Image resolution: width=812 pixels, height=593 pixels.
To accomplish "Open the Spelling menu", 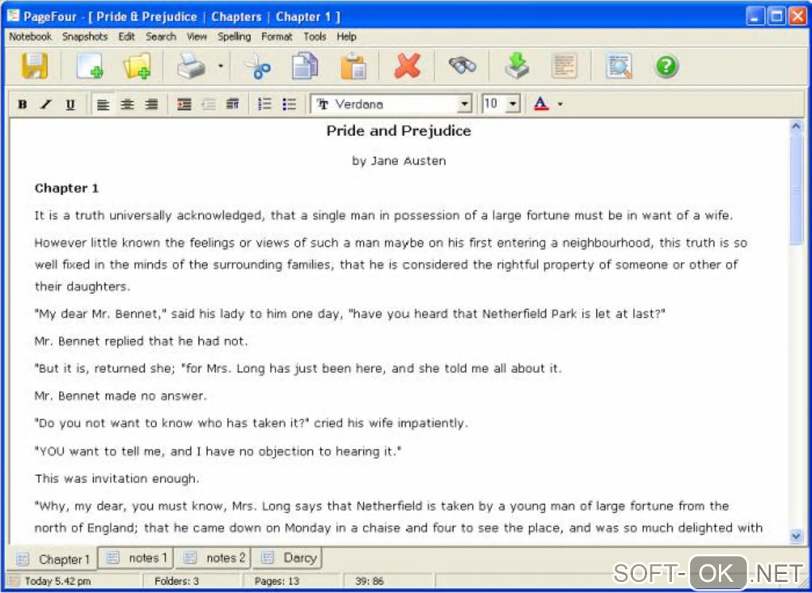I will click(x=234, y=37).
